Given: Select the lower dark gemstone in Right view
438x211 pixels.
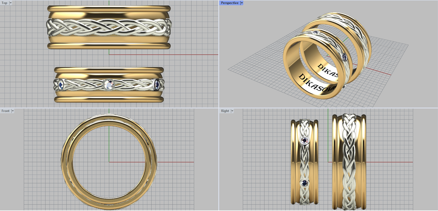Looking at the screenshot, I should (304, 183).
